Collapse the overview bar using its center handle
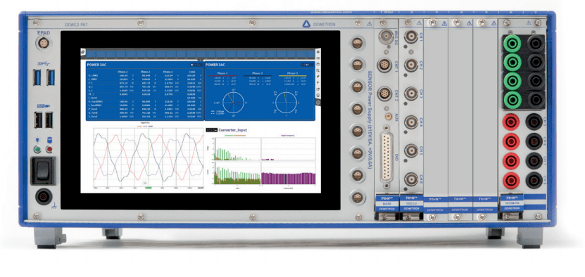The height and width of the screenshot is (277, 585). click(x=201, y=59)
